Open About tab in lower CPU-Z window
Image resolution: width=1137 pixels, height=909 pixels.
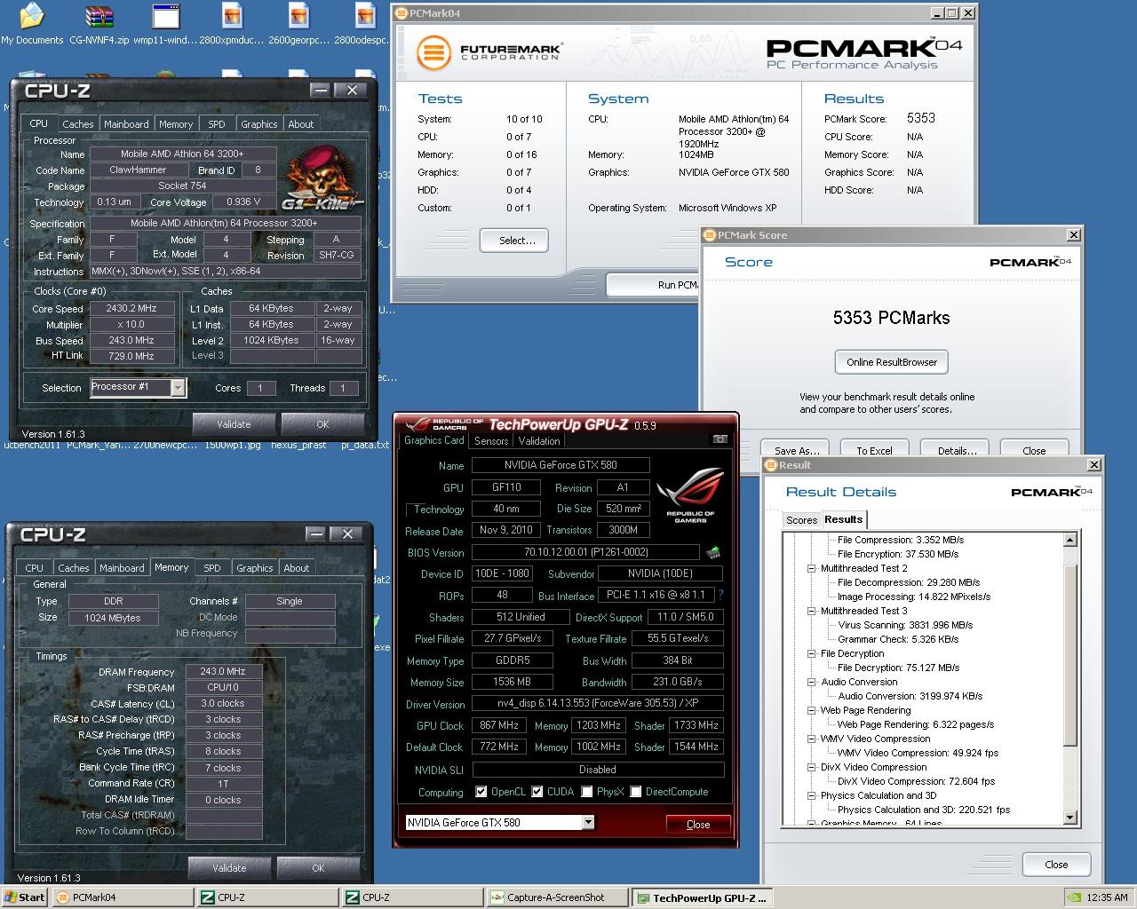tap(297, 568)
